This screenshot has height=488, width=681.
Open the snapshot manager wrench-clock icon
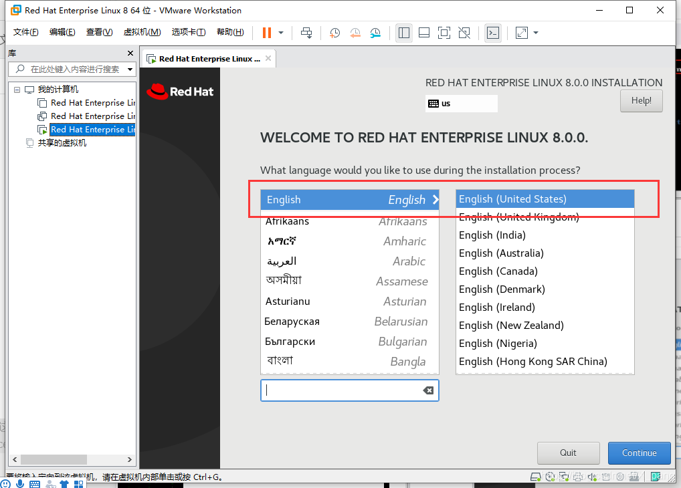point(375,33)
